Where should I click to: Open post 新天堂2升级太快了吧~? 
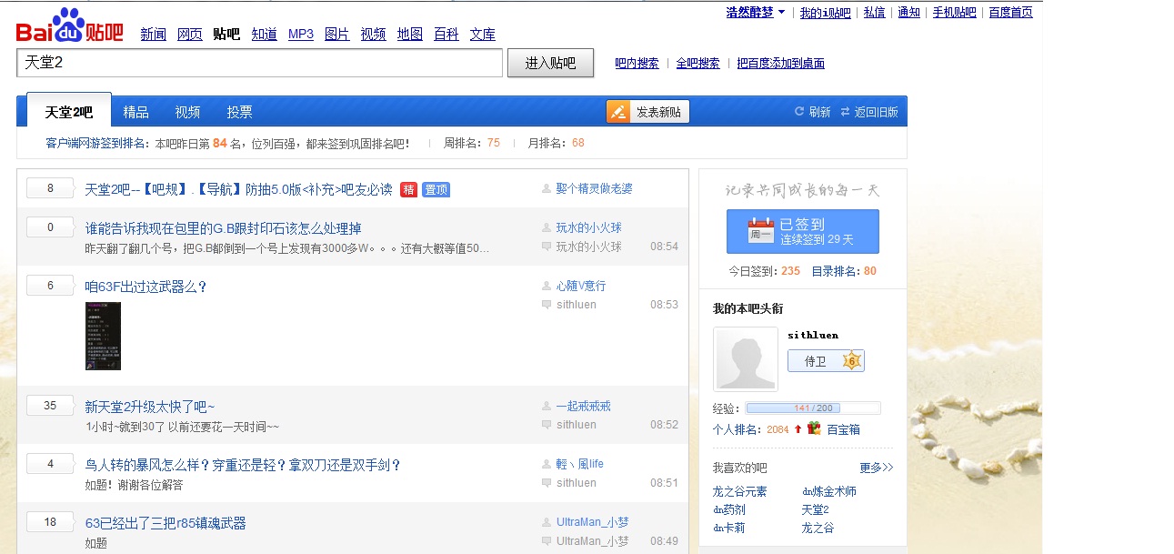tap(149, 407)
